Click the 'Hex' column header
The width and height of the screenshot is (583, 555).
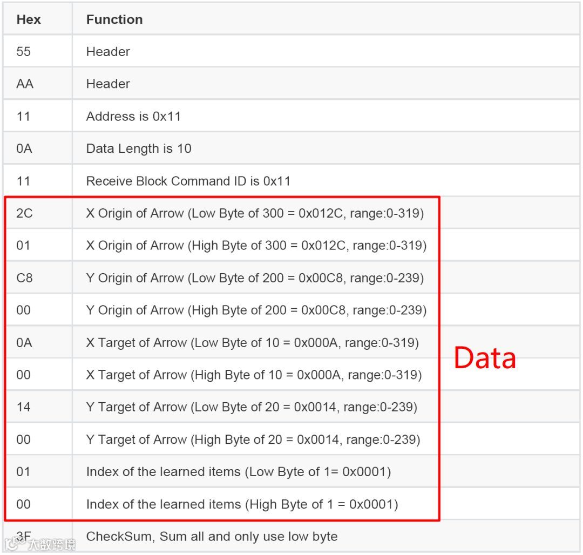29,19
